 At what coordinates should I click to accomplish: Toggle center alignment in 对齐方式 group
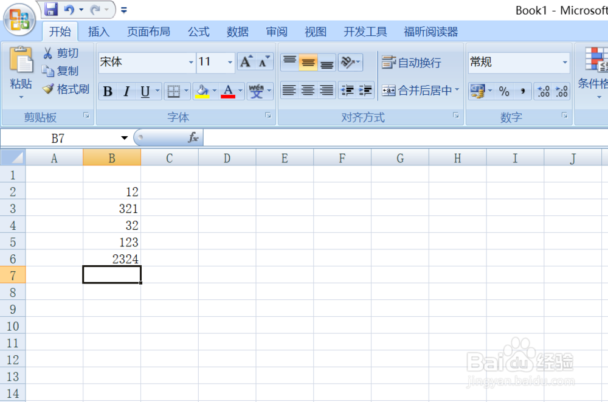point(308,91)
